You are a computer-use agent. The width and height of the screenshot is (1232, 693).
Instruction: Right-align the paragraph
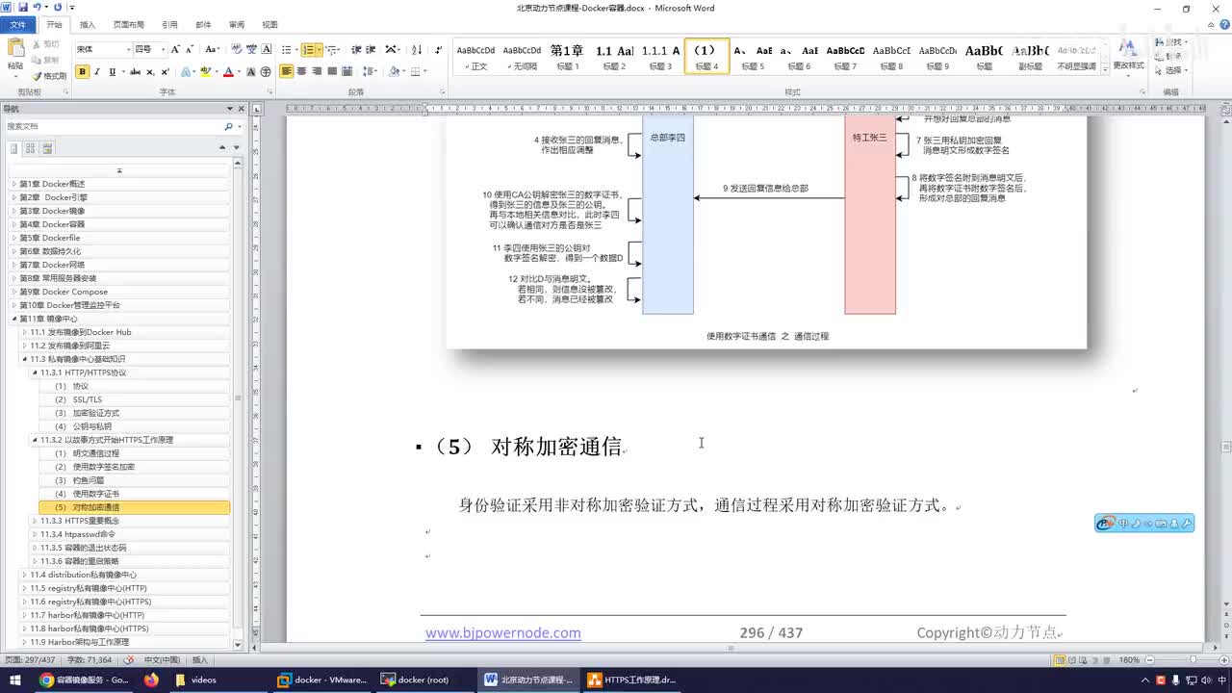click(x=317, y=72)
